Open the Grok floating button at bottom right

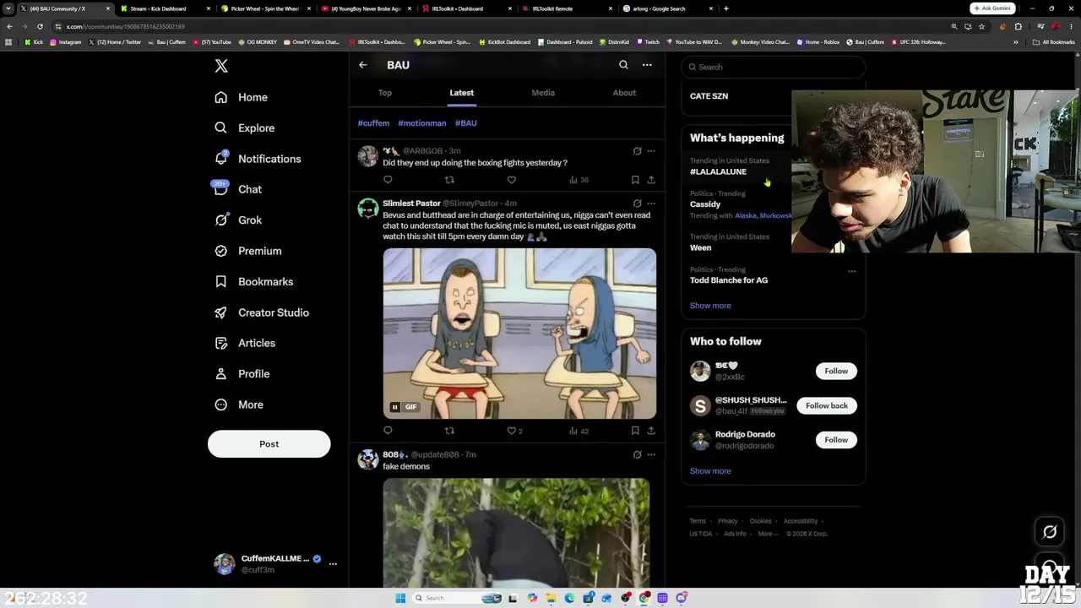[x=1050, y=532]
